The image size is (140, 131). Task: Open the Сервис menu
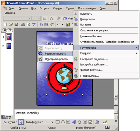pyautogui.click(x=70, y=8)
